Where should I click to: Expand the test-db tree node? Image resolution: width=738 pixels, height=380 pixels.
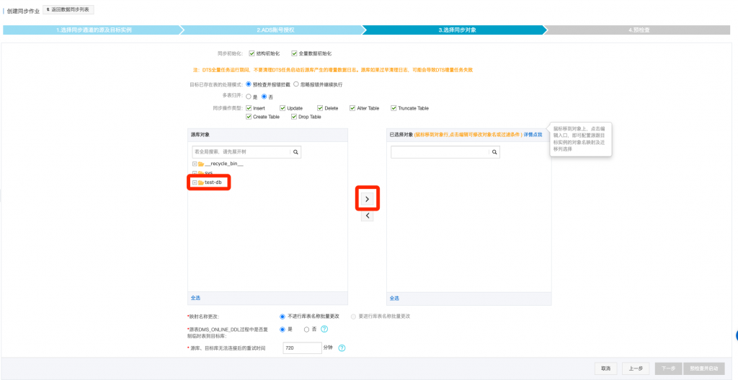point(195,182)
